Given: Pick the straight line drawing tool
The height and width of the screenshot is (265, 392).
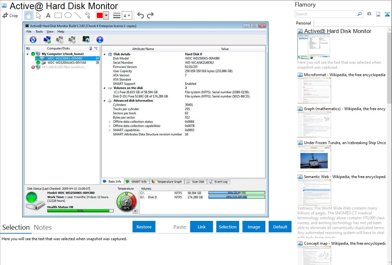Looking at the screenshot, I should click(x=78, y=15).
